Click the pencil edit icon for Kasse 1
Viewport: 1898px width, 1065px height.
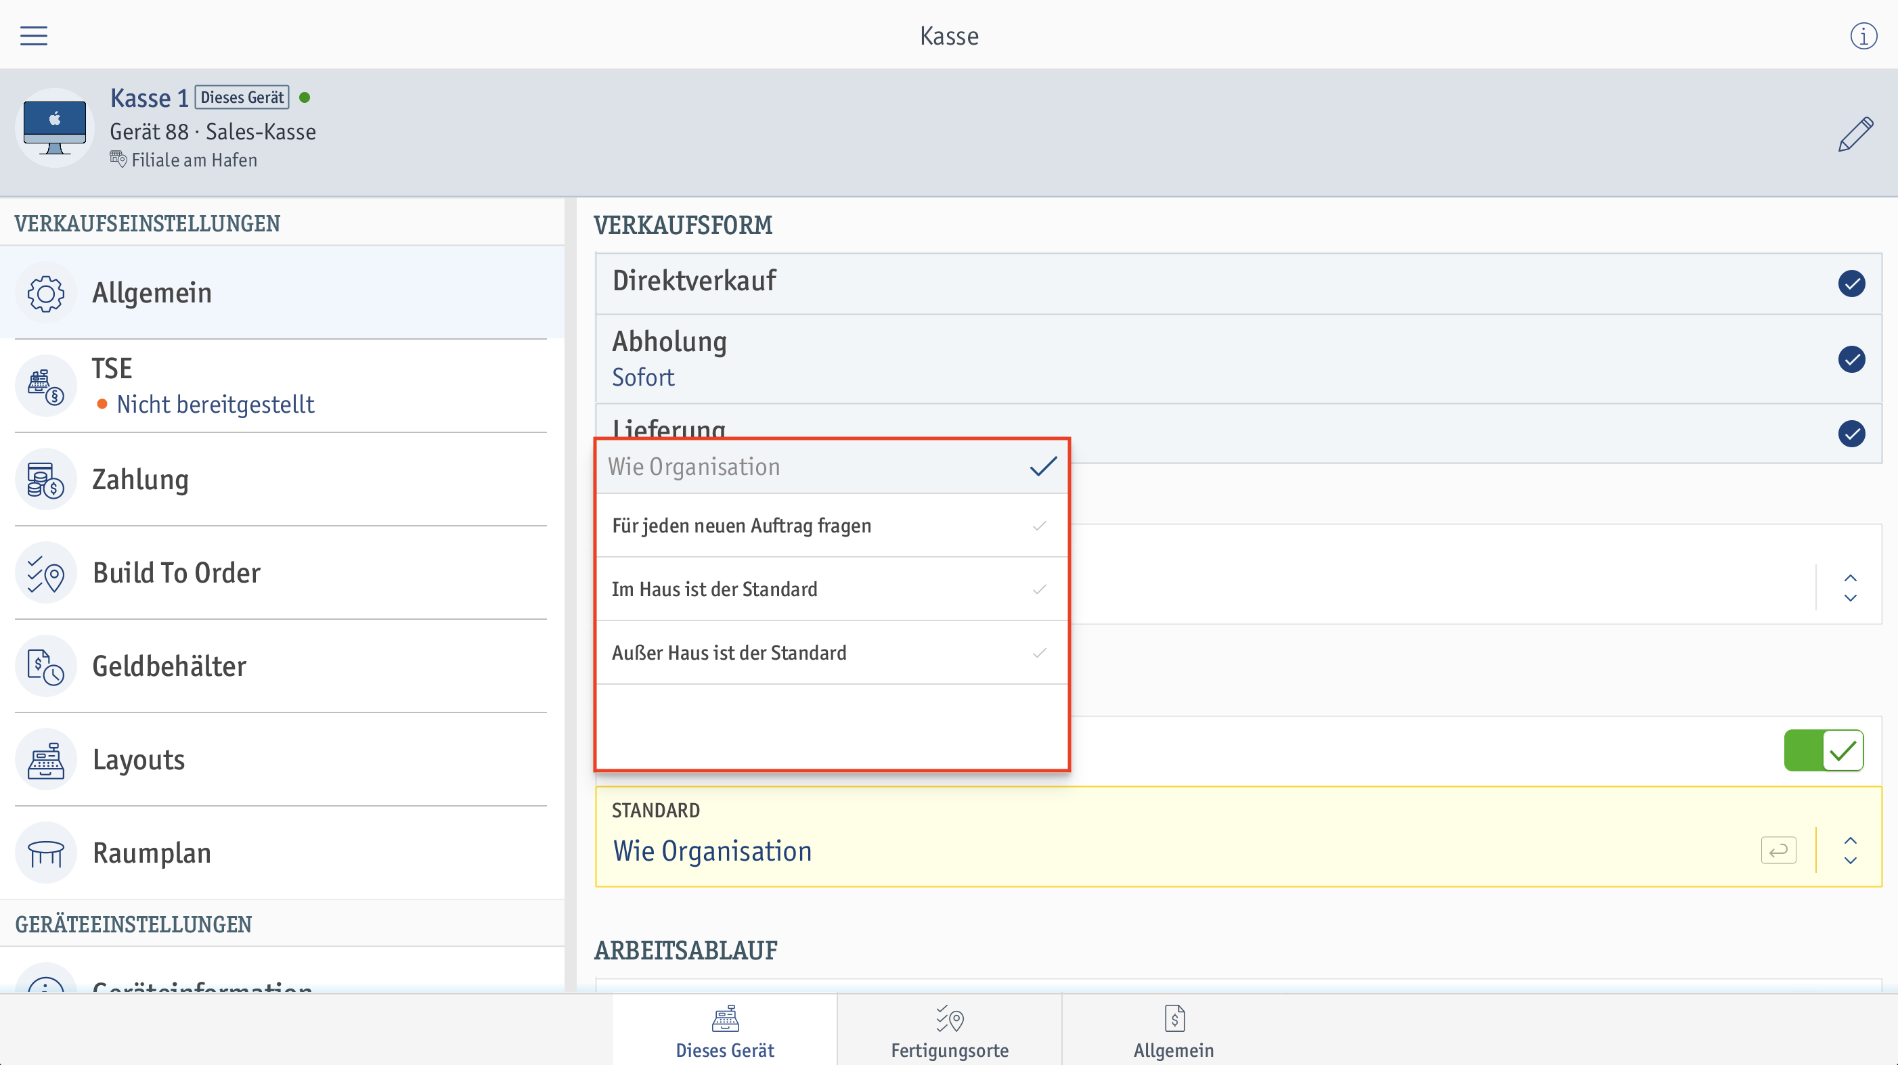(1855, 134)
